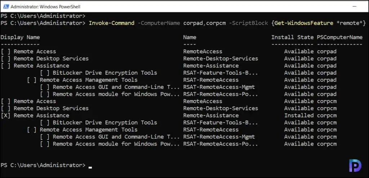Click 'RSAT-RemoteAccess' name for corpcm

(211, 130)
